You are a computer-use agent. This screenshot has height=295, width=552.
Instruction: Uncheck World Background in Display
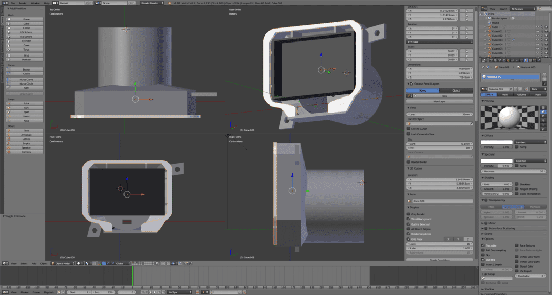point(409,219)
